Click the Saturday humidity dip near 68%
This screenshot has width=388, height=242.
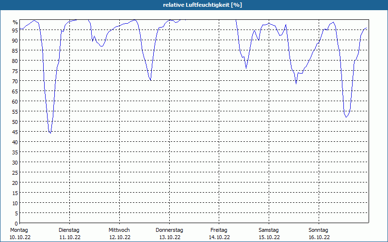click(x=296, y=84)
